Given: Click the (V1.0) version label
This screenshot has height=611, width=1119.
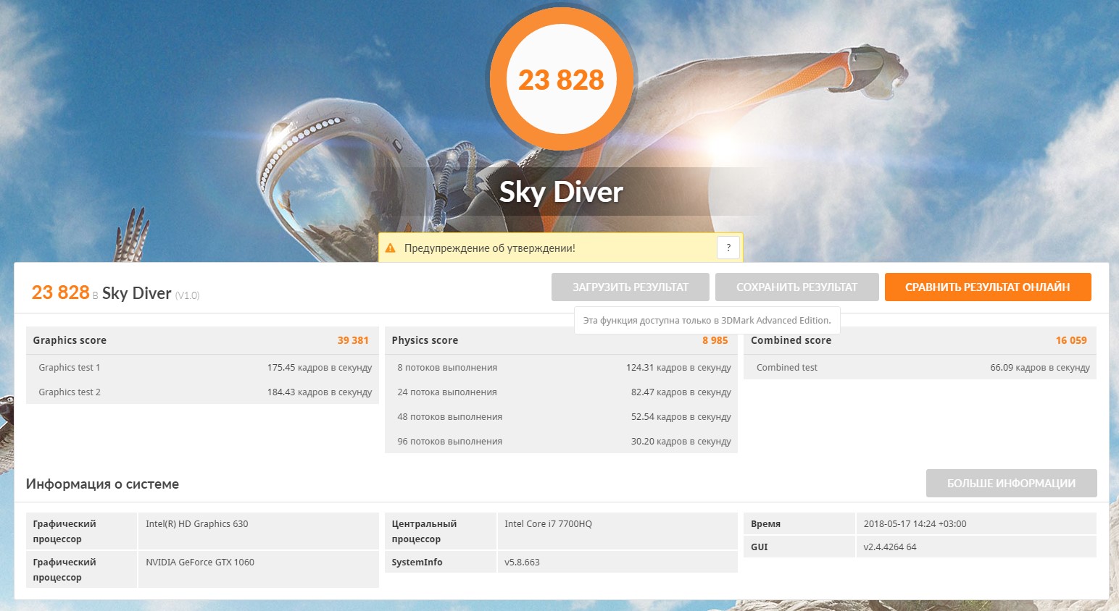Looking at the screenshot, I should point(187,295).
